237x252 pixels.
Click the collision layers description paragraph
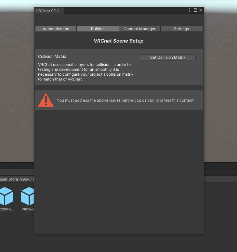[86, 72]
